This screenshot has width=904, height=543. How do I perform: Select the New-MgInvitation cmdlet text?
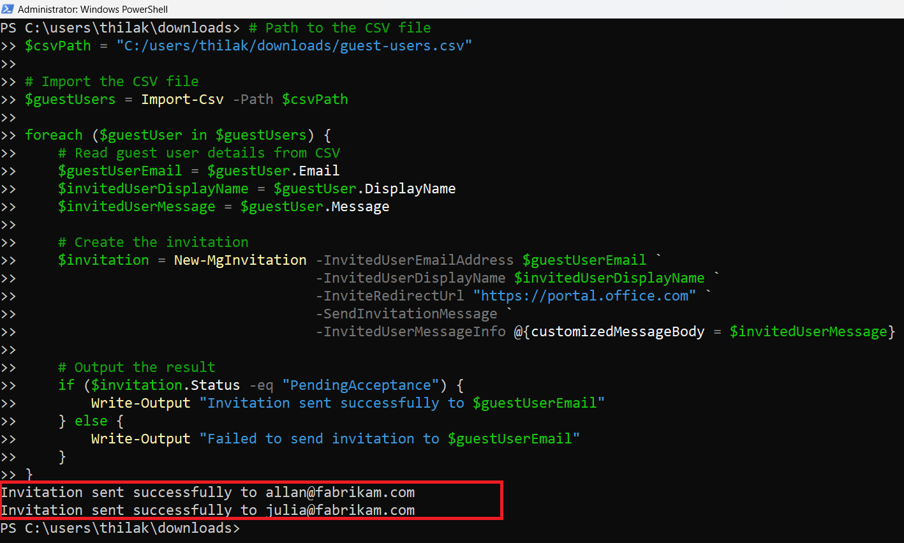click(x=240, y=260)
